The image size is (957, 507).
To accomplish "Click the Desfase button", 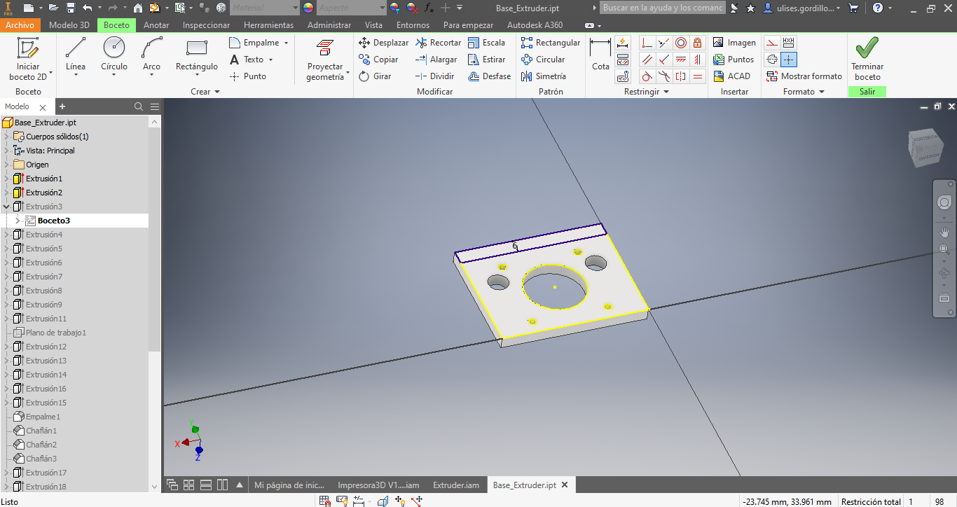I will point(490,76).
